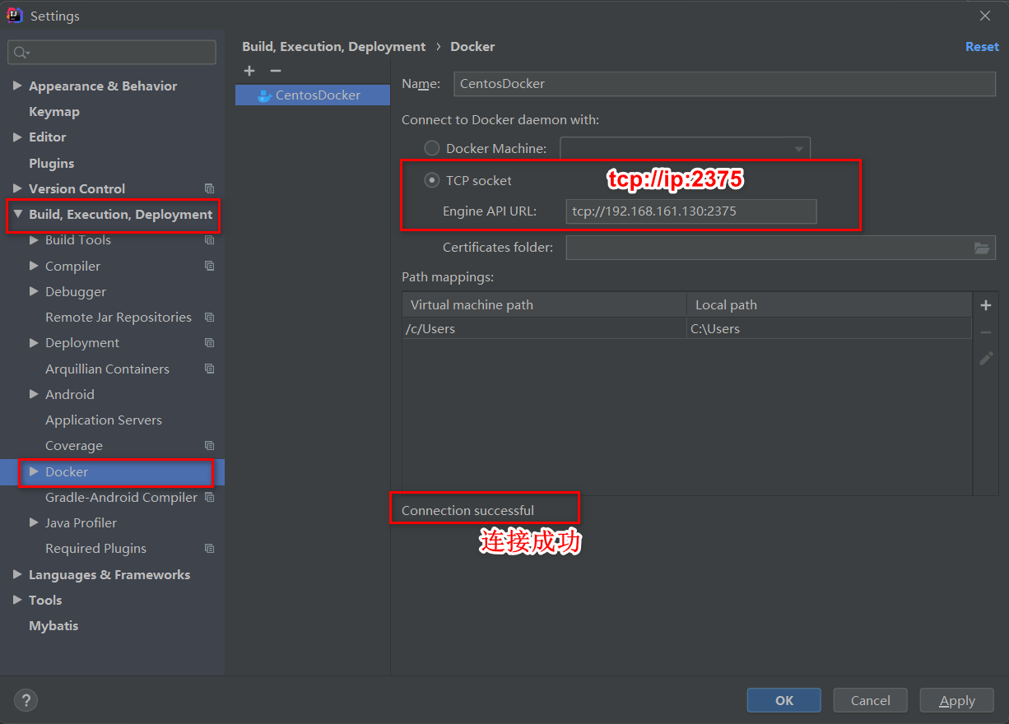Add path mapping with plus icon
1009x724 pixels.
(986, 305)
